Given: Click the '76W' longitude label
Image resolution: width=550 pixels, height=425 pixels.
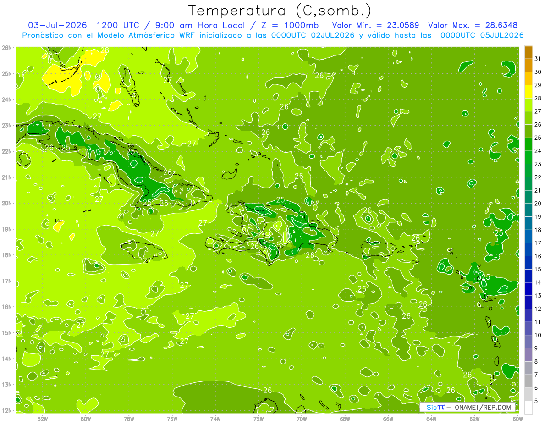Looking at the screenshot, I should click(x=172, y=419).
